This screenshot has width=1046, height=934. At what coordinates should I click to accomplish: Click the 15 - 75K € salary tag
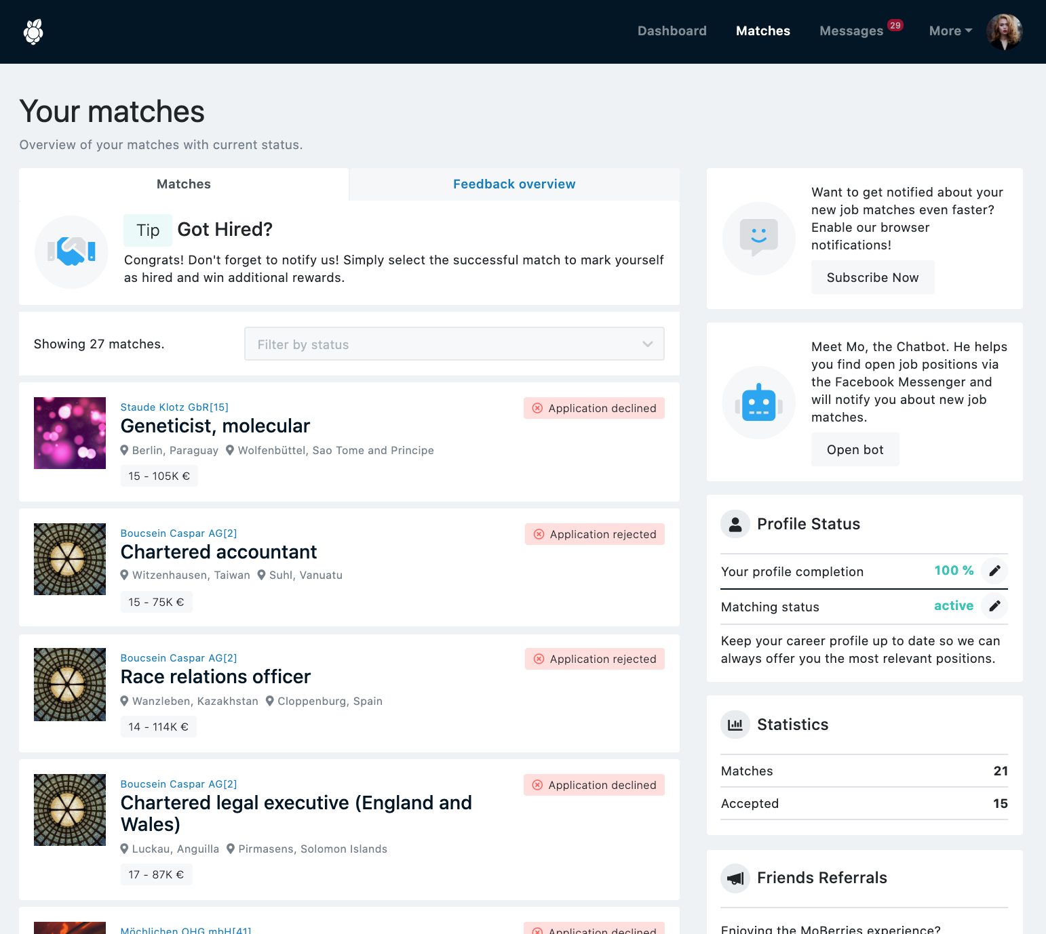(x=156, y=602)
